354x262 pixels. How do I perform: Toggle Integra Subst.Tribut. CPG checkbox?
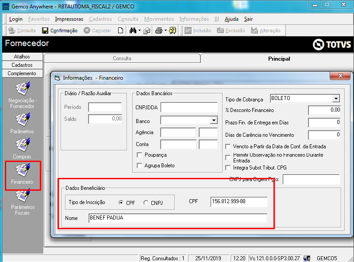(228, 168)
